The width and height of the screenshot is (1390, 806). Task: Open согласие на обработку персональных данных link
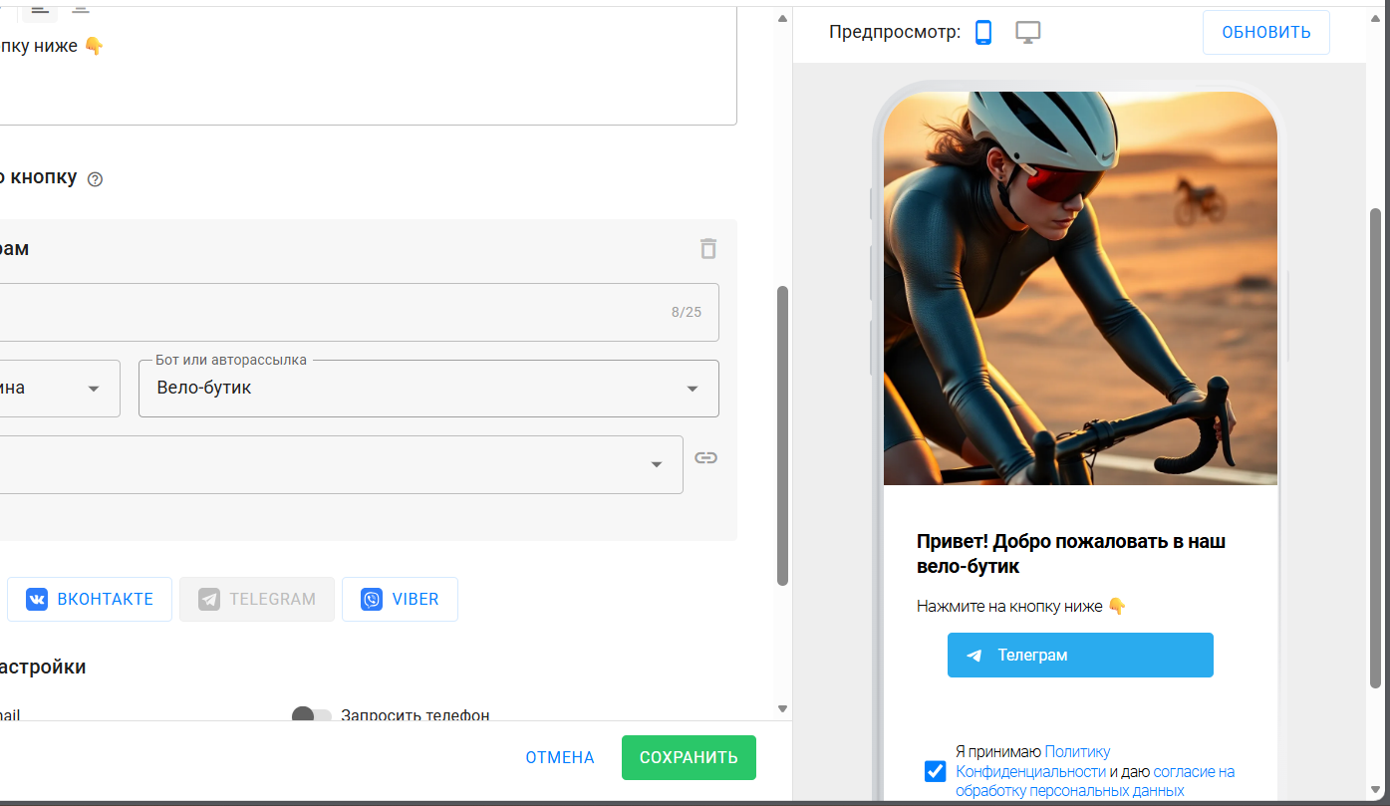tap(1095, 781)
